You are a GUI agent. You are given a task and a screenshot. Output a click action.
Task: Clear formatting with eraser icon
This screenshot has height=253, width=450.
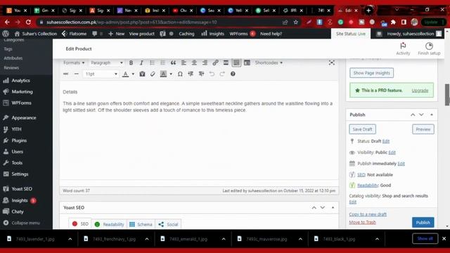tap(153, 74)
